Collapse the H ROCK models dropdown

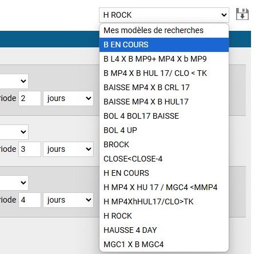(164, 15)
